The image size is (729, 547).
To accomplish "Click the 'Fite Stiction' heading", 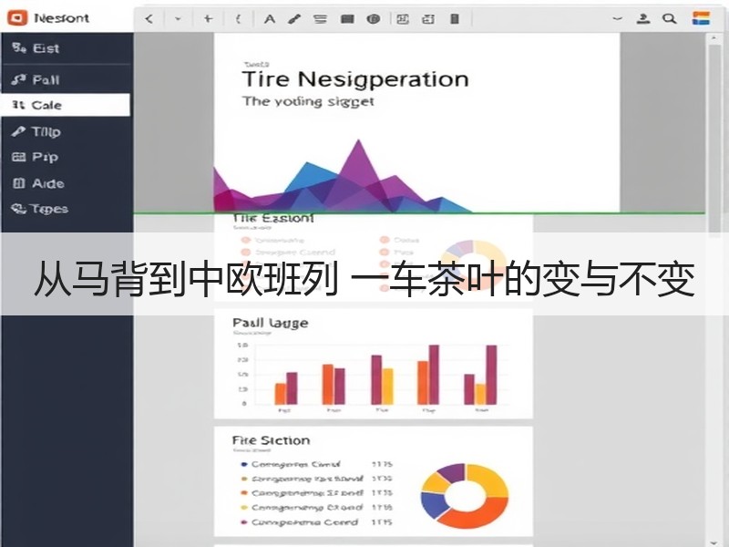I will pos(271,440).
